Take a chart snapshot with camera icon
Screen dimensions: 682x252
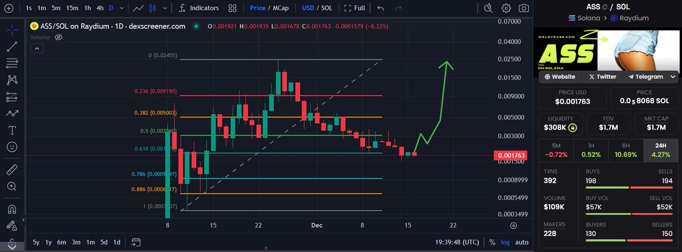pos(523,9)
